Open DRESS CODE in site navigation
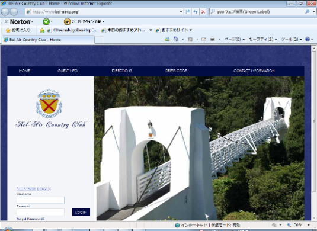317x231 pixels. 176,71
